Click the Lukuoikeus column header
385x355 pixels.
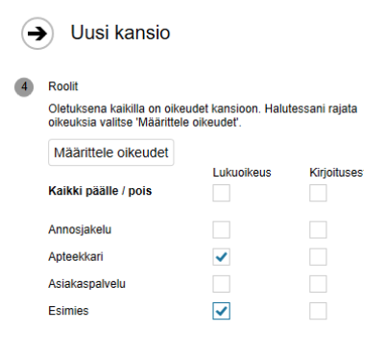point(242,173)
